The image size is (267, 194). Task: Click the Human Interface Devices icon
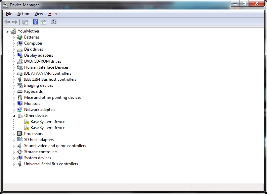click(x=20, y=67)
